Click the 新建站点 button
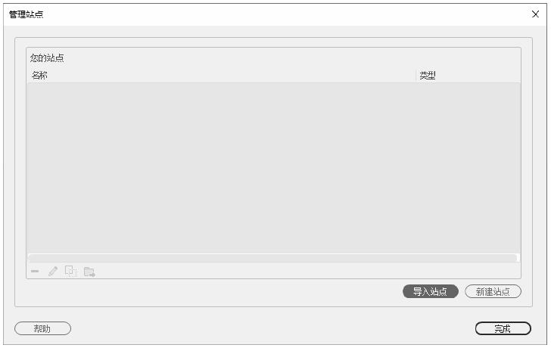Screen dimensions: 551x348 (x=493, y=291)
